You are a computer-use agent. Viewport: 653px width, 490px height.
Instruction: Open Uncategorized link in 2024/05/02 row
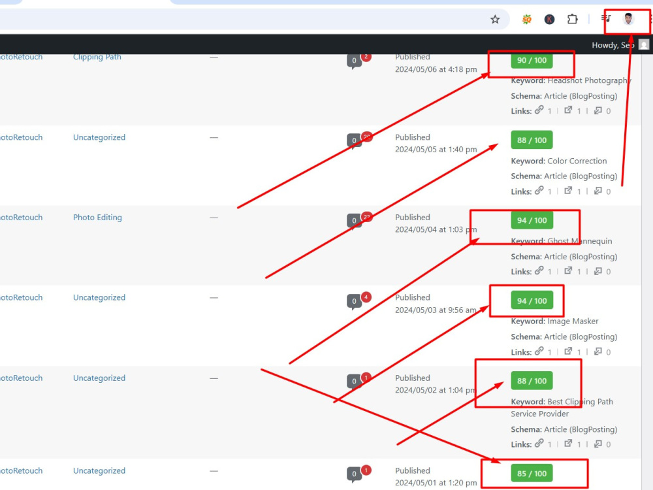(99, 378)
